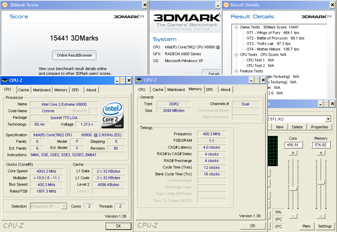Click the memory Size value '2048 MBytes'

click(x=173, y=111)
